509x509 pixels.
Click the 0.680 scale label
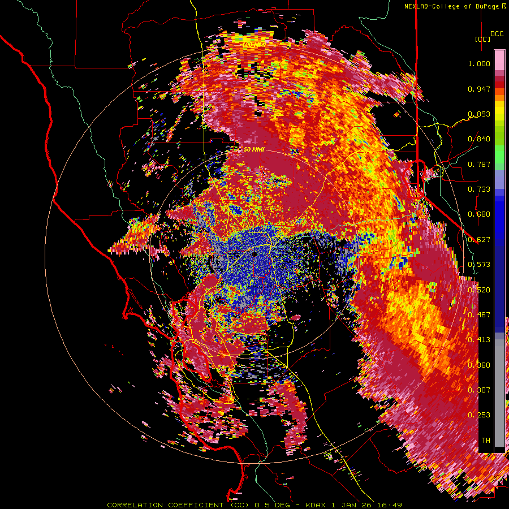coord(479,214)
